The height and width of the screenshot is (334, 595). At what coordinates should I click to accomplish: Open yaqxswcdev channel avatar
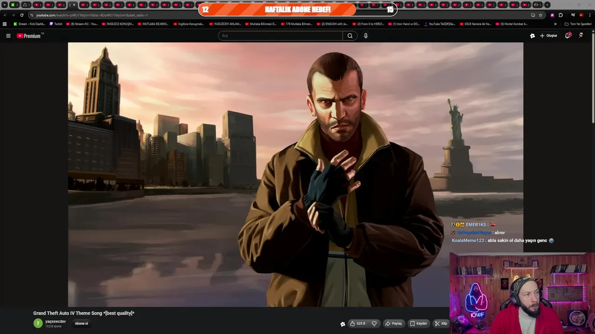(x=38, y=323)
